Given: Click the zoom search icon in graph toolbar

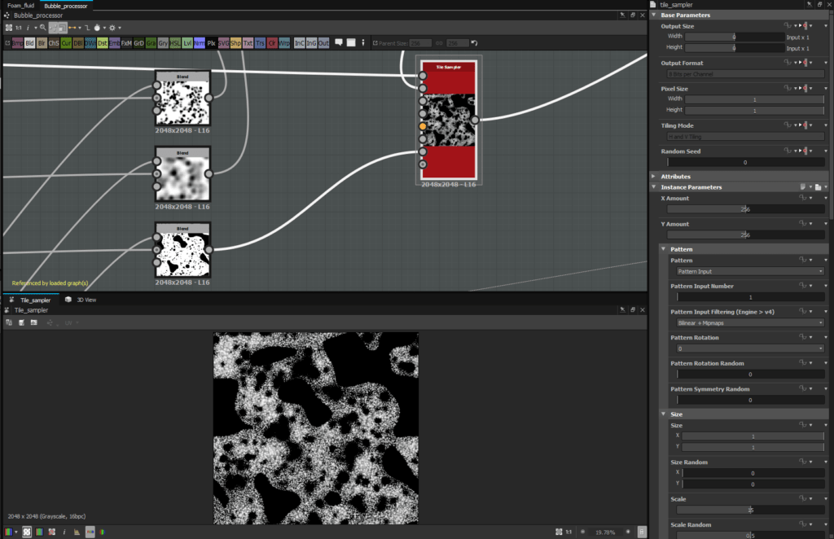Looking at the screenshot, I should 42,28.
